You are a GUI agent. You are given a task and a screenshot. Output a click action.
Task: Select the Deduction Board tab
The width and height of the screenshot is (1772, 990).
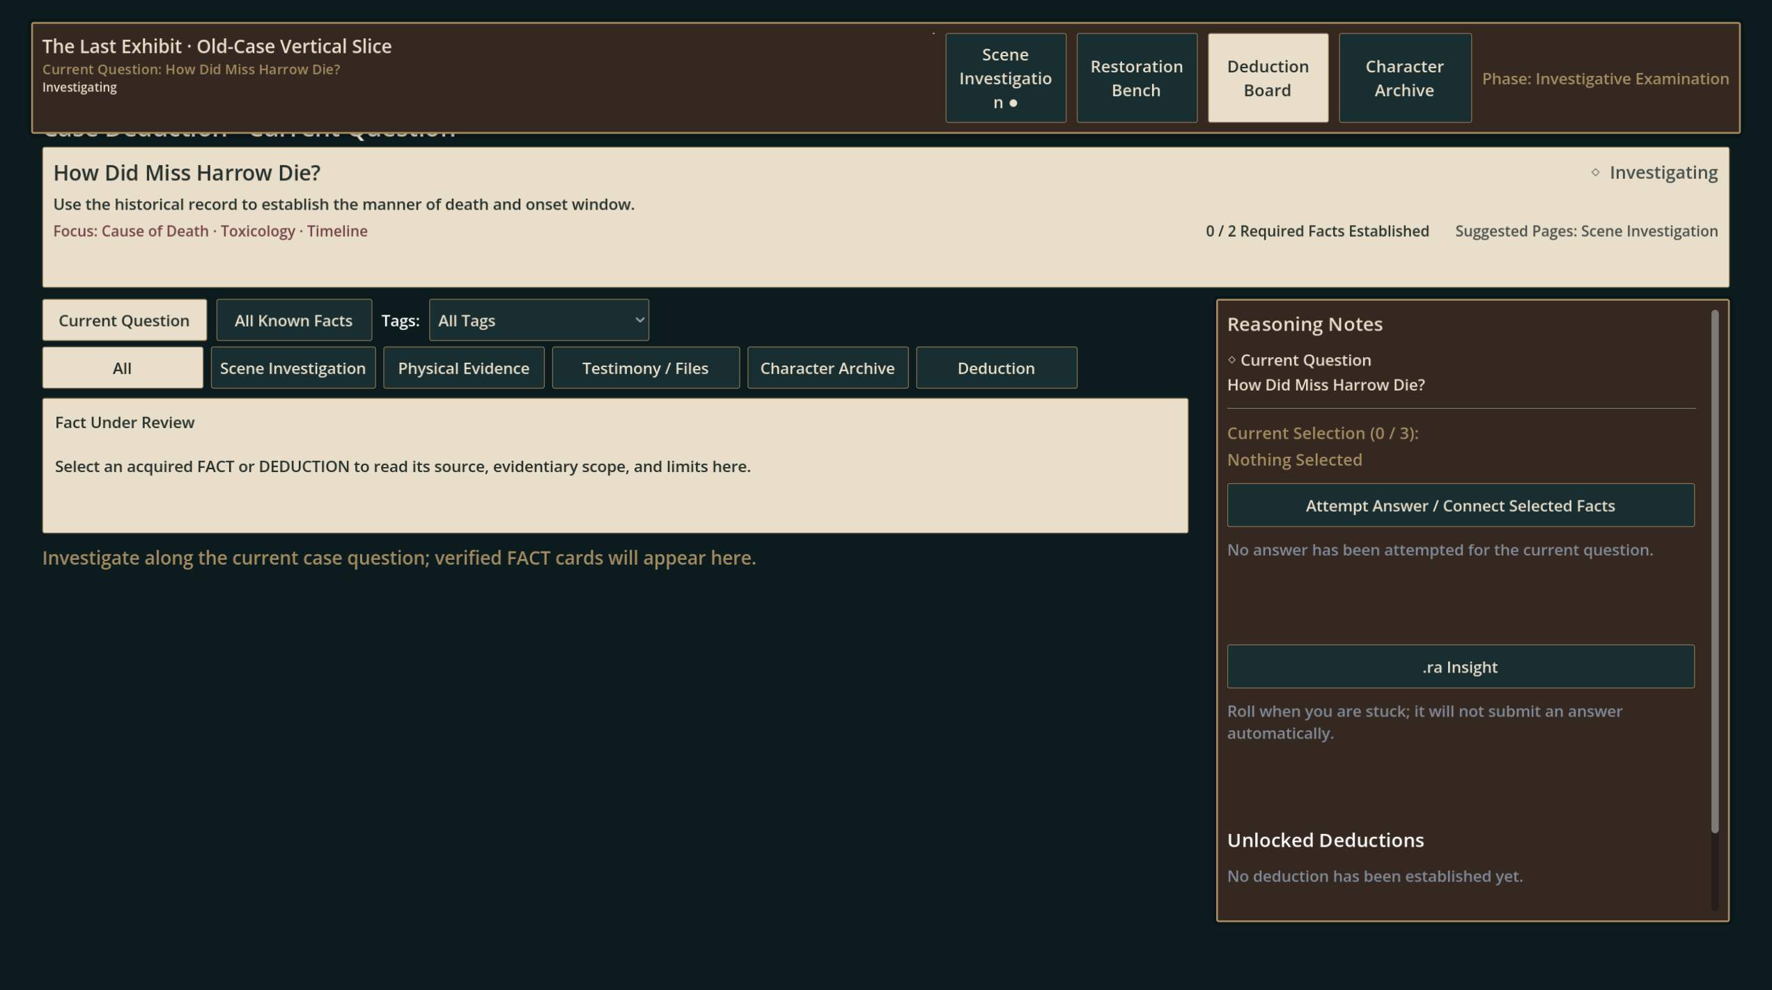tap(1267, 78)
